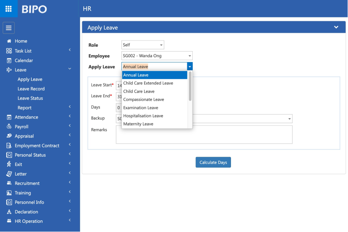Select Child Care Leave option
This screenshot has height=232, width=348.
(x=155, y=91)
